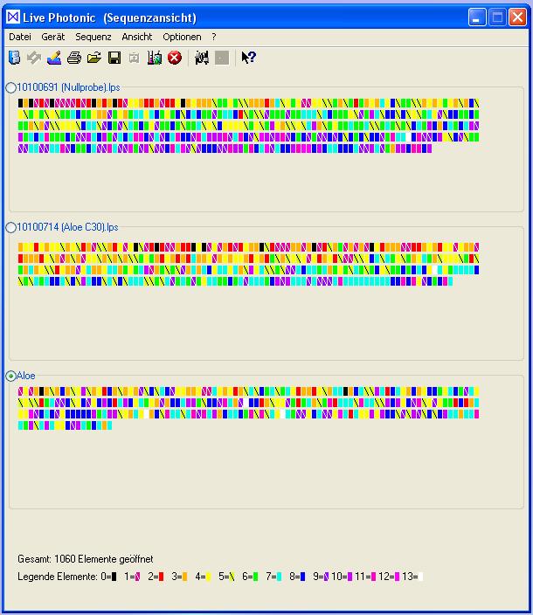Open the Ansicht menu

pyautogui.click(x=137, y=37)
